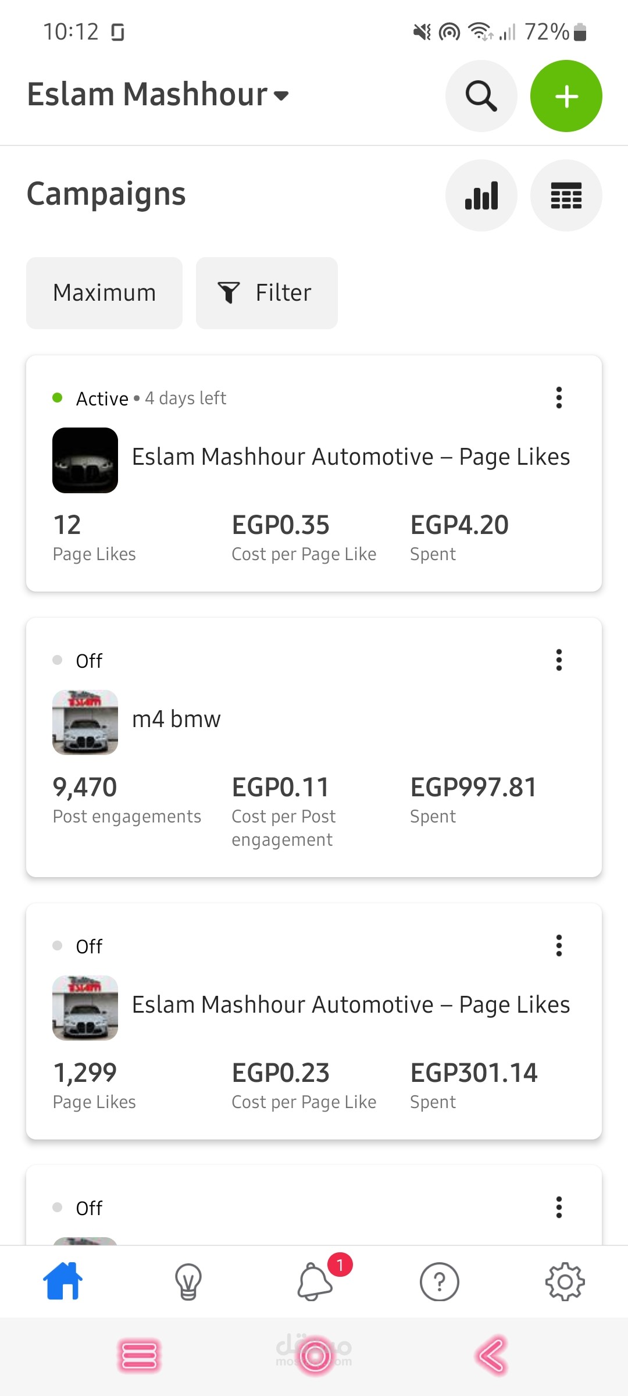
Task: Select the m4 bmw campaign thumbnail
Action: [85, 722]
